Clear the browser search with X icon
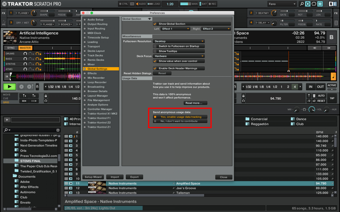This screenshot has height=212, width=340. [x=58, y=130]
